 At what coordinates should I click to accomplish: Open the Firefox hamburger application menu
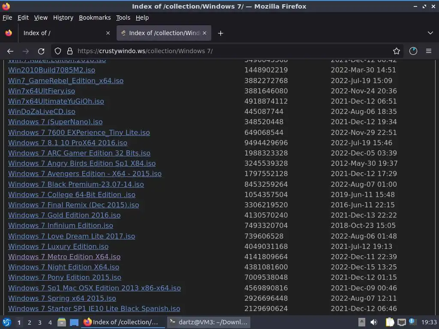[x=429, y=51]
